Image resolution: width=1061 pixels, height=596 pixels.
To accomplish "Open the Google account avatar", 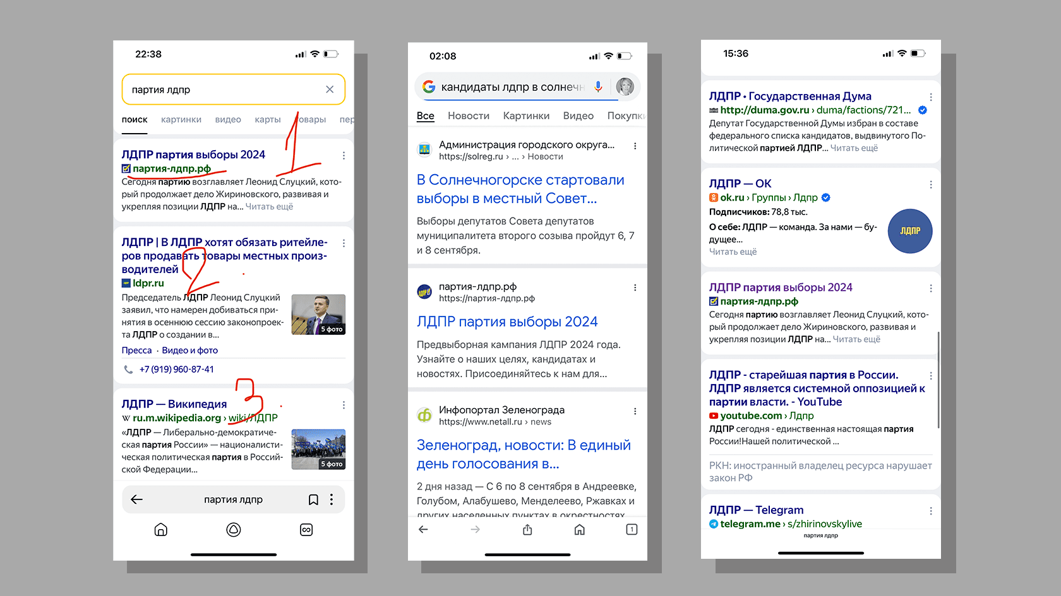I will click(x=625, y=86).
